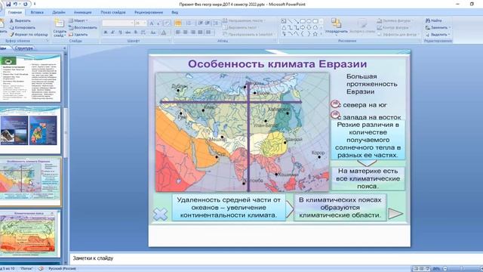The image size is (483, 272).
Task: Click the Save icon in Quick Access toolbar
Action: coord(8,4)
